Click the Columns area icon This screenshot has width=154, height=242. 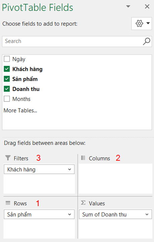[x=83, y=158]
